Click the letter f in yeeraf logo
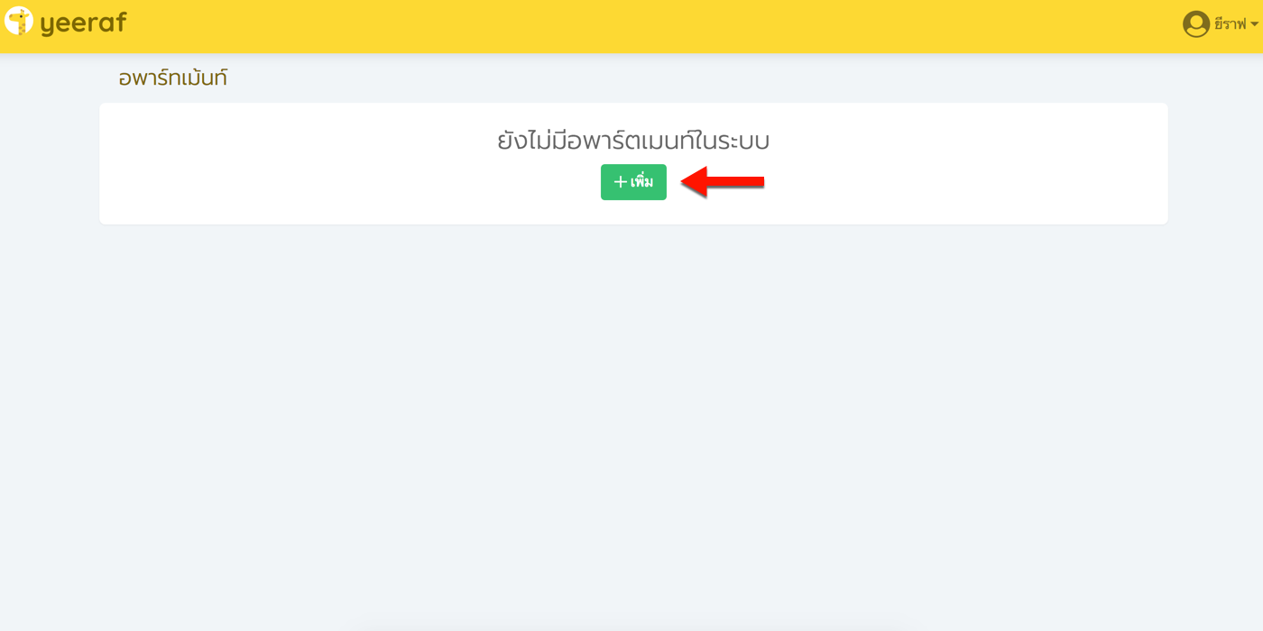The width and height of the screenshot is (1263, 631). pos(120,22)
